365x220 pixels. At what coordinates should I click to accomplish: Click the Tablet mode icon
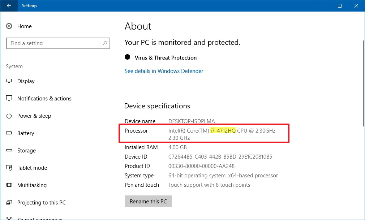[x=9, y=168]
